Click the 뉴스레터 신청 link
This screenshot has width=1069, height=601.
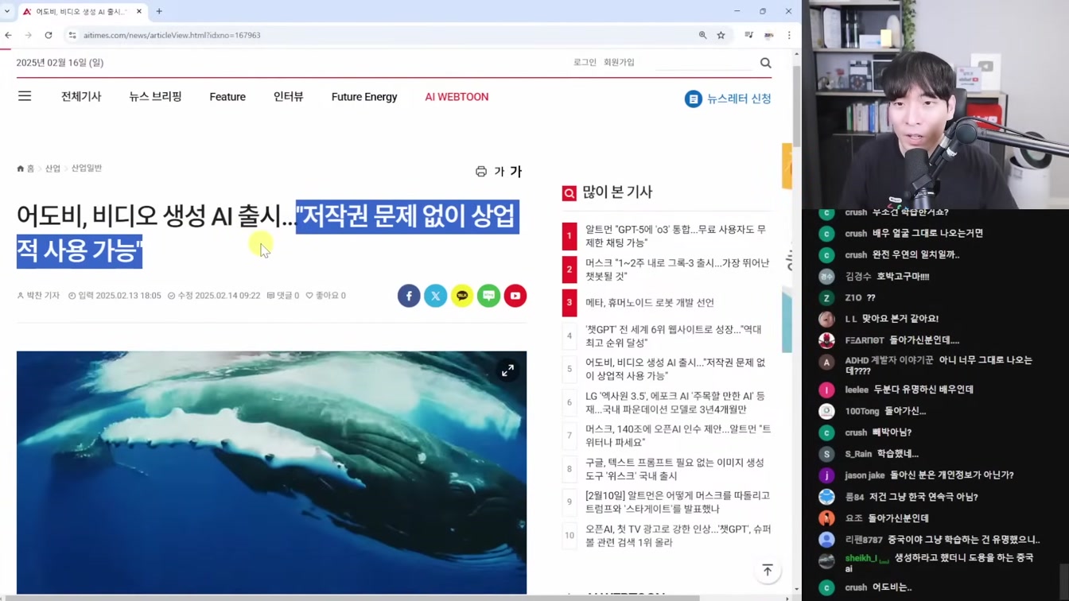739,99
